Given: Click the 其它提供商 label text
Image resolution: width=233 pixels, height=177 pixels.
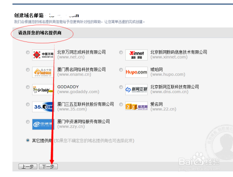Looking at the screenshot, I should (41, 141).
